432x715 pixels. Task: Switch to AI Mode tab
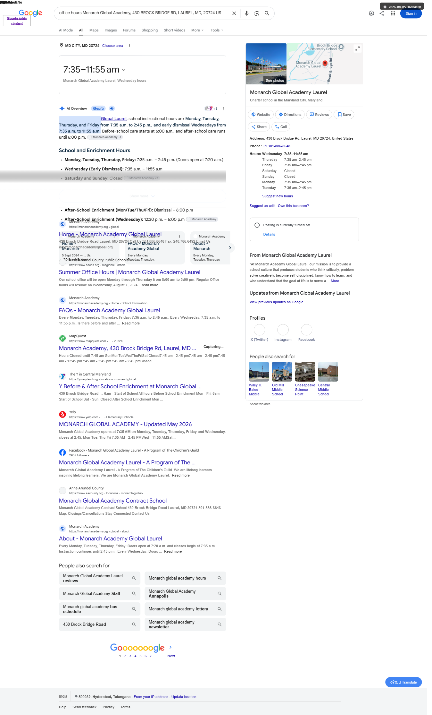point(66,30)
